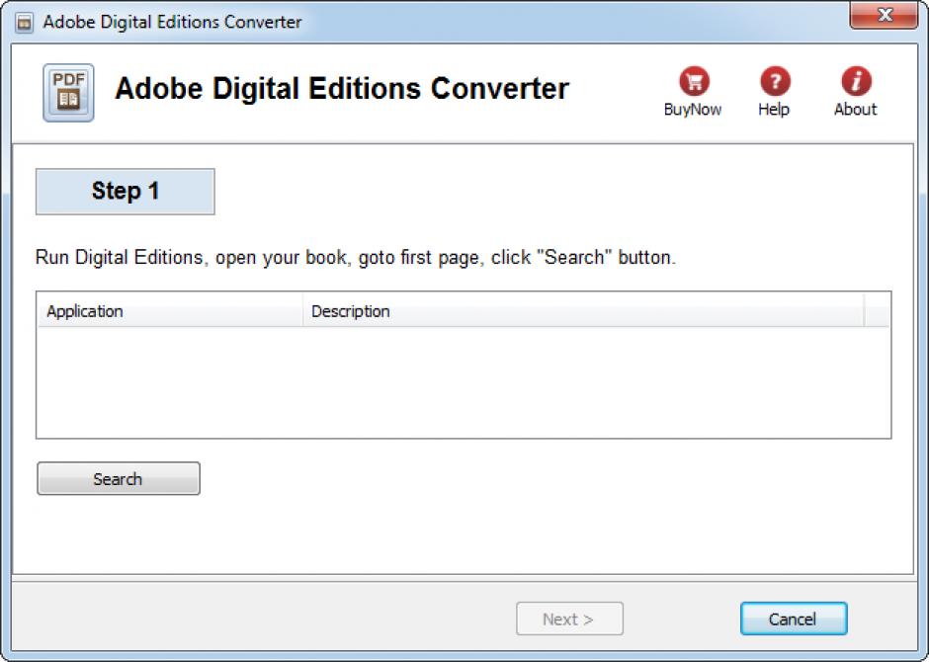The height and width of the screenshot is (662, 929).
Task: Click the Description column header
Action: 583,311
